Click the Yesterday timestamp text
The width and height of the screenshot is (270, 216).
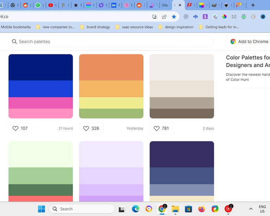click(135, 128)
